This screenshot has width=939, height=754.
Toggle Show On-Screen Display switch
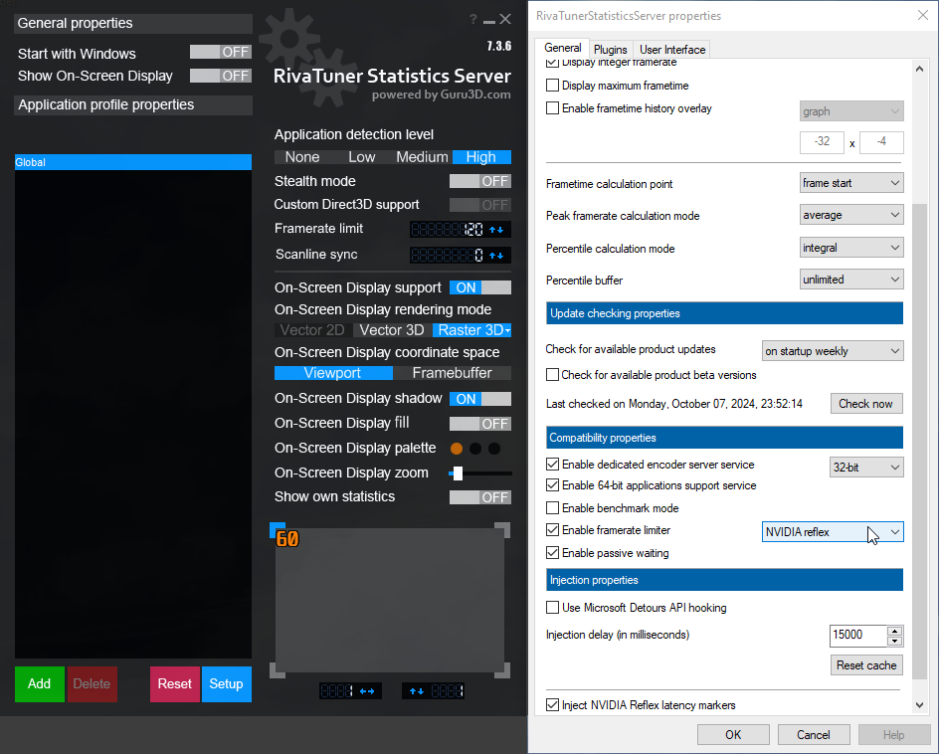coord(221,76)
